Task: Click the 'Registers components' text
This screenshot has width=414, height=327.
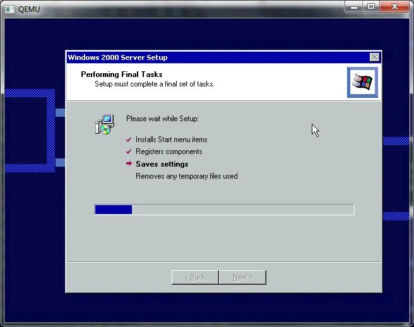Action: click(x=169, y=152)
